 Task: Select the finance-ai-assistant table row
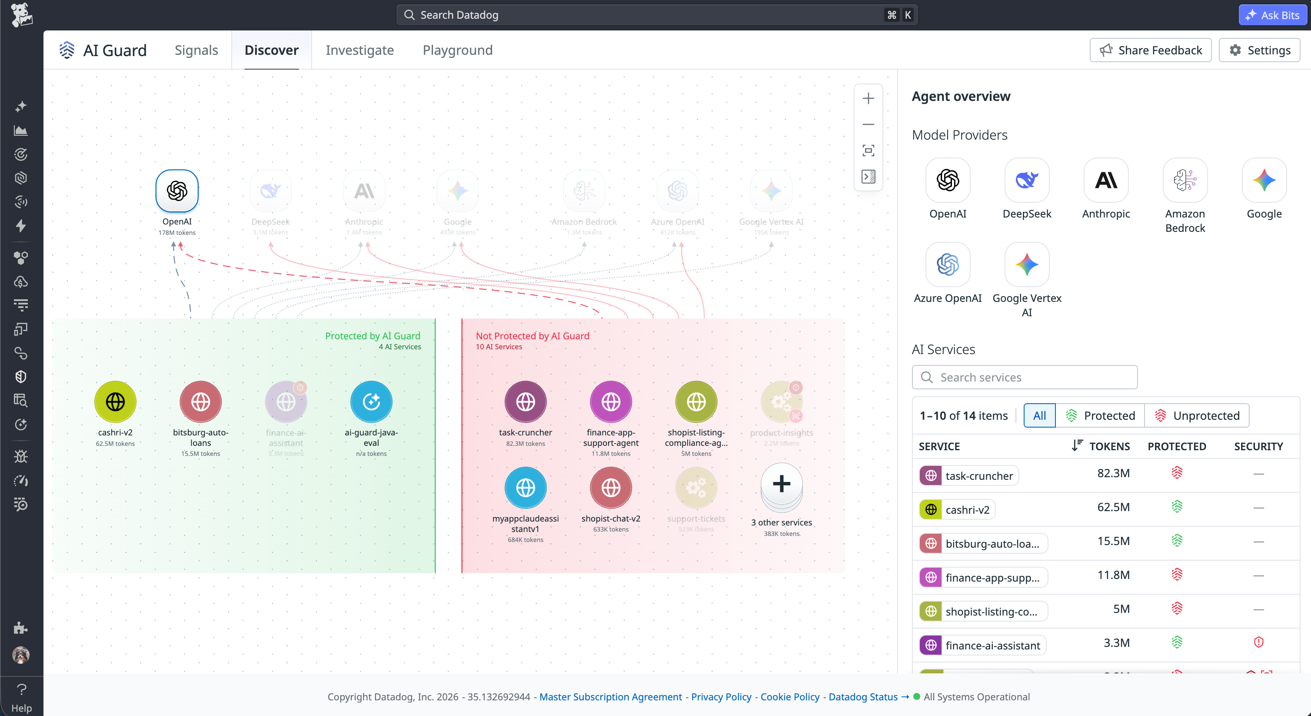tap(1106, 645)
